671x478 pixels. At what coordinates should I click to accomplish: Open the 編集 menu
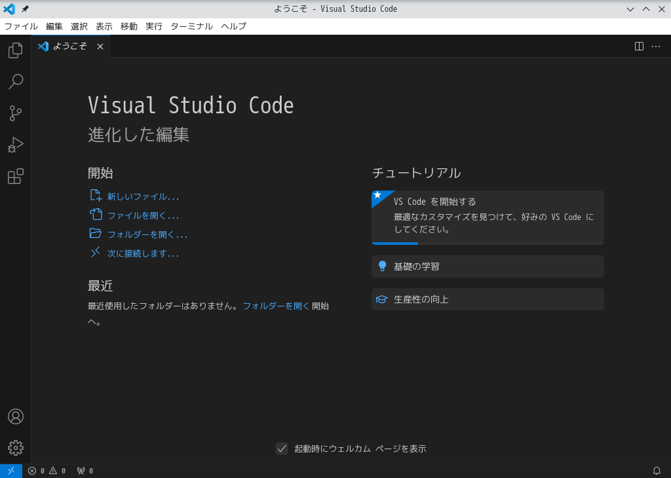(x=54, y=26)
